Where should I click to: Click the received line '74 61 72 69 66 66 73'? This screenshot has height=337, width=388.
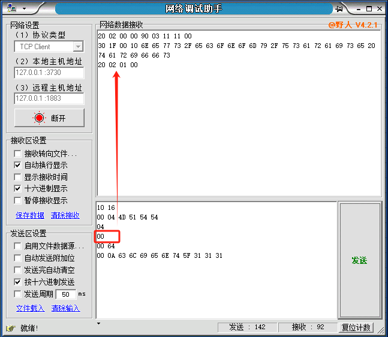134,55
